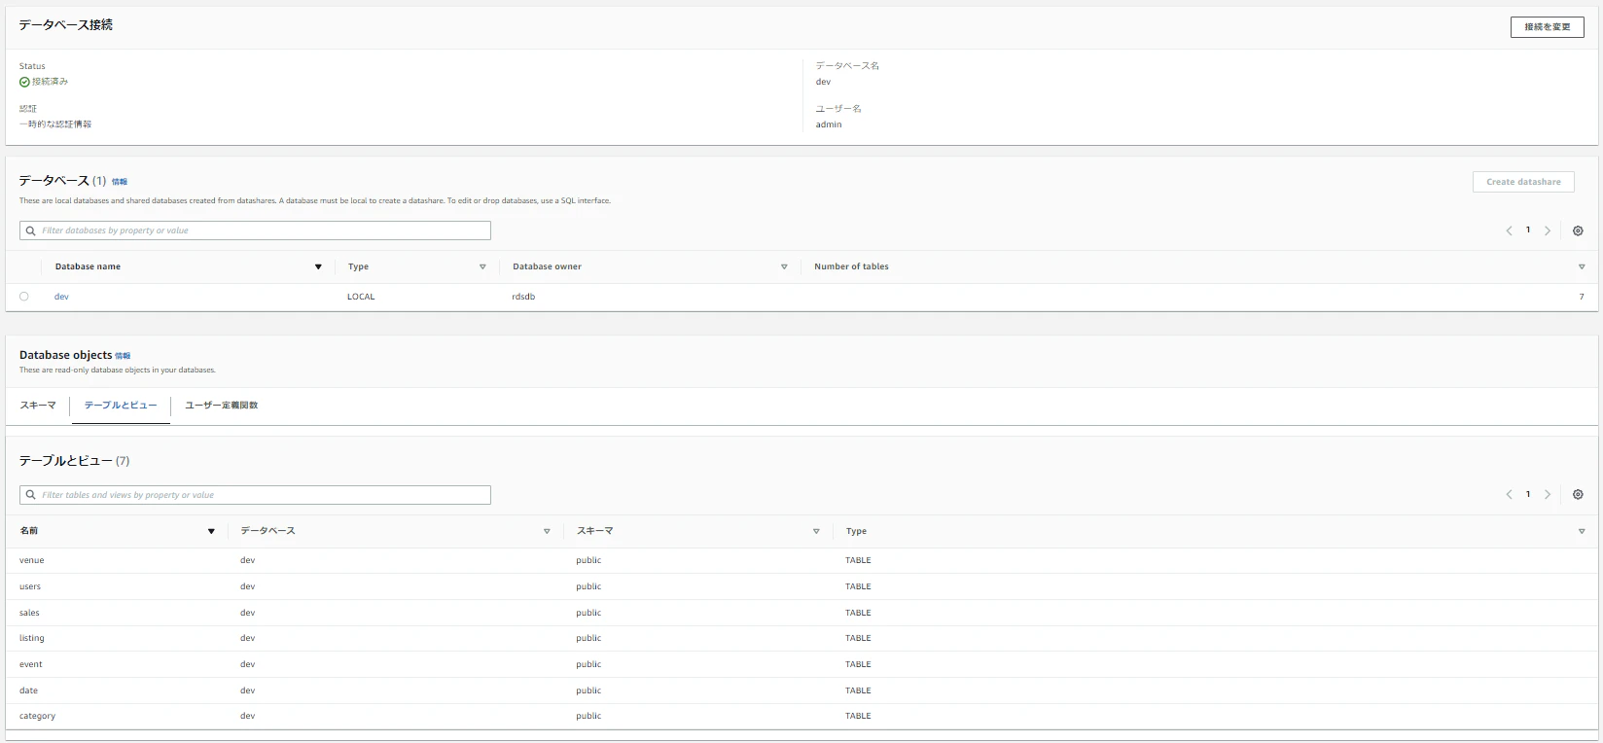1603x743 pixels.
Task: Open 情報 link next to Database objects
Action: [x=123, y=356]
